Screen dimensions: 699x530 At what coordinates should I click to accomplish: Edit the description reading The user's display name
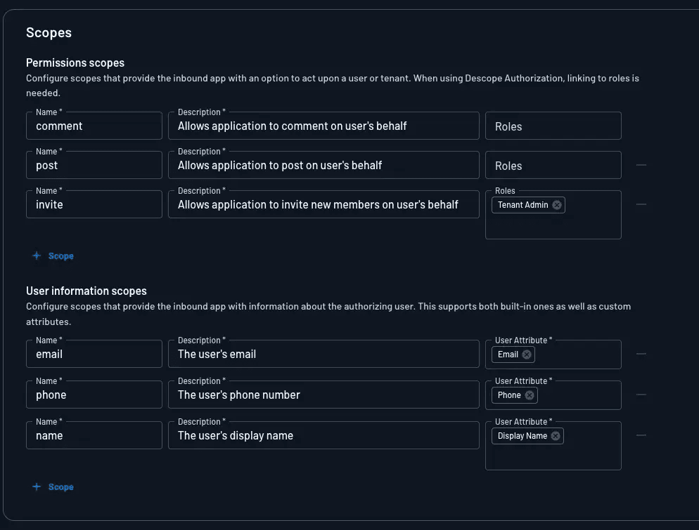point(323,435)
